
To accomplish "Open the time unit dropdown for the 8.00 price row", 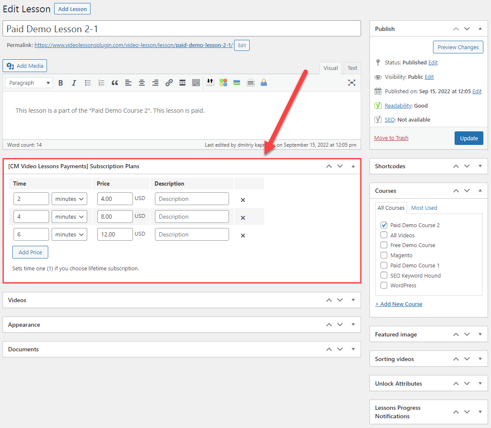I will 69,217.
